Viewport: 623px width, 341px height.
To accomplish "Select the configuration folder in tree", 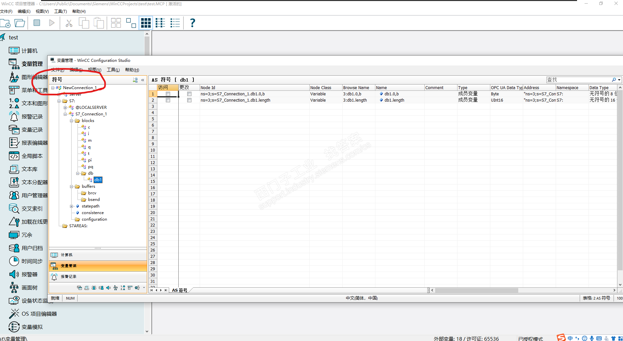I will point(94,219).
